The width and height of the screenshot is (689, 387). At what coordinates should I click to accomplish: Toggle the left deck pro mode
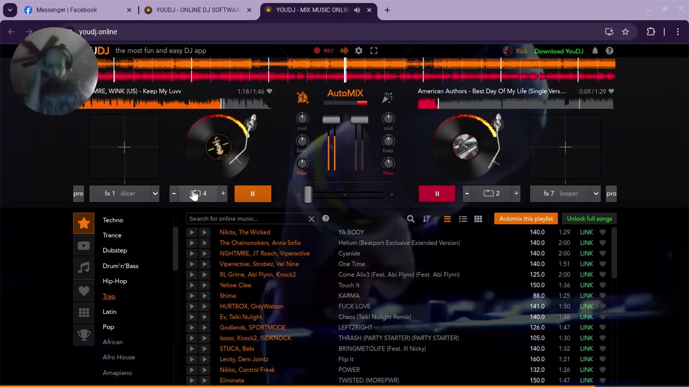79,193
